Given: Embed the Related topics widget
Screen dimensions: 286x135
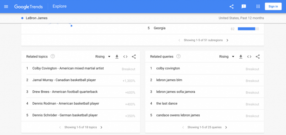Looking at the screenshot, I should [125, 57].
